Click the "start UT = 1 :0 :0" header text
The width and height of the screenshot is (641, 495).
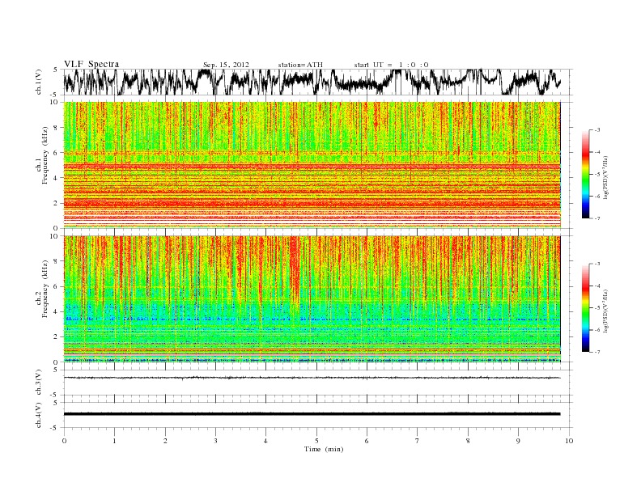(391, 65)
